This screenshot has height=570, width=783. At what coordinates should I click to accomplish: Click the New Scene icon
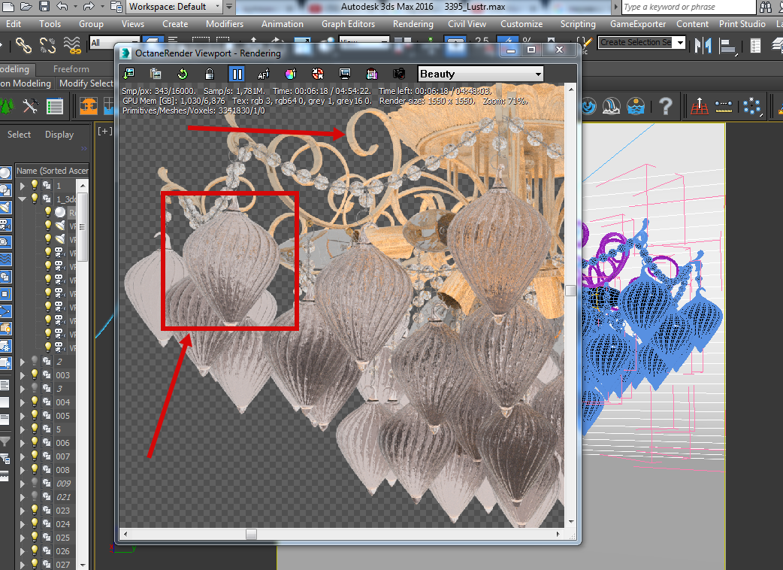click(x=9, y=7)
